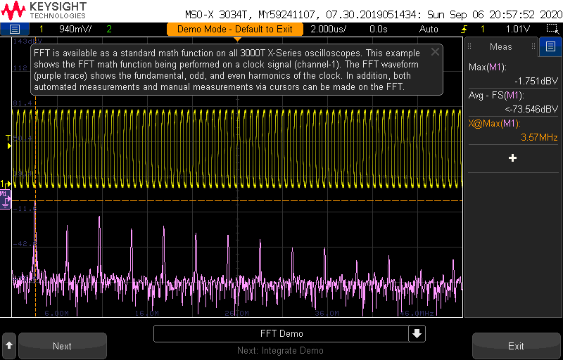Add a measurement with the plus icon
The image size is (563, 360).
click(x=512, y=158)
